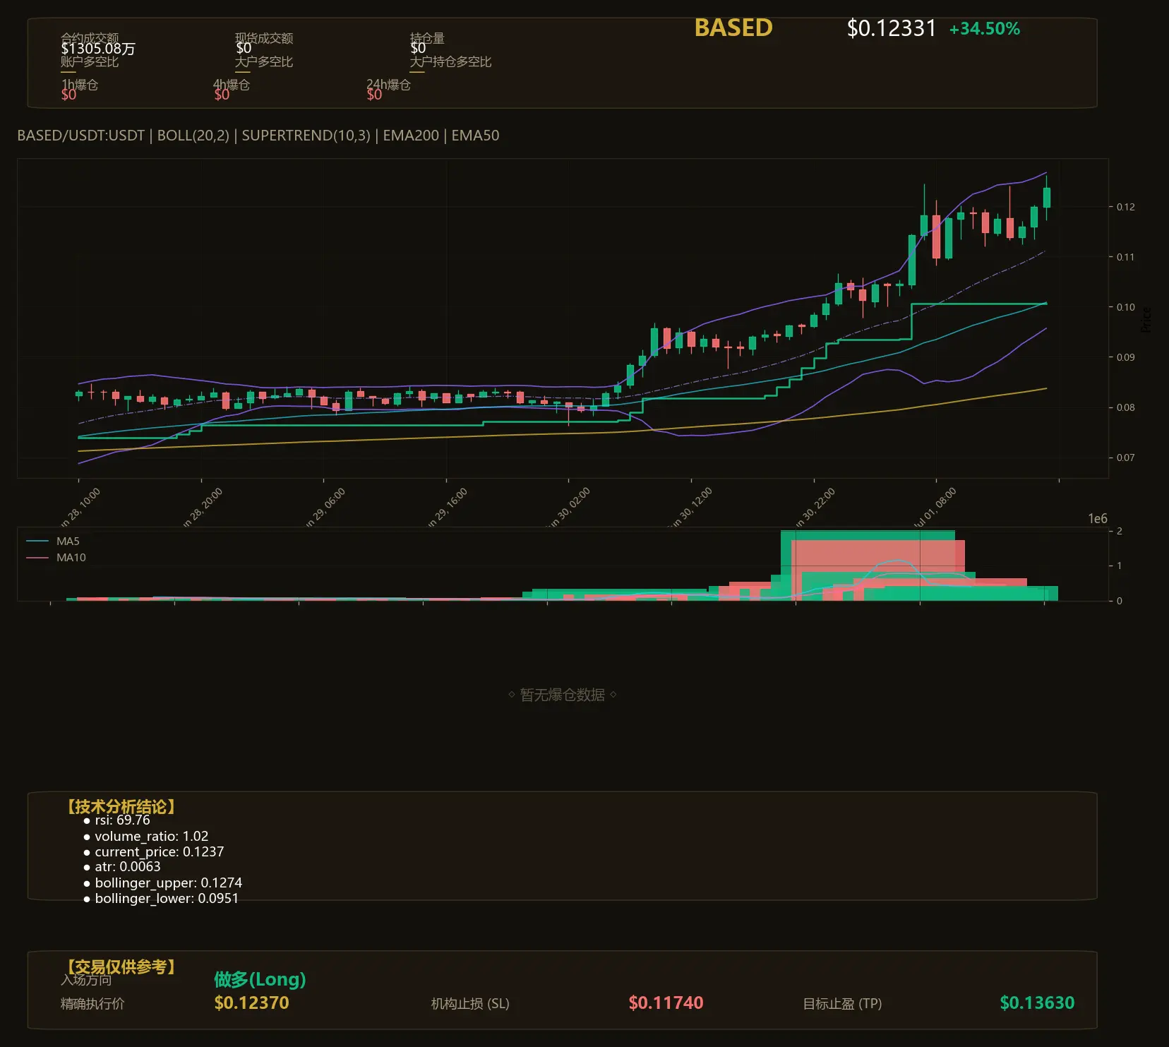Select the $1305.08万 contract volume value
The width and height of the screenshot is (1169, 1047).
pos(98,49)
